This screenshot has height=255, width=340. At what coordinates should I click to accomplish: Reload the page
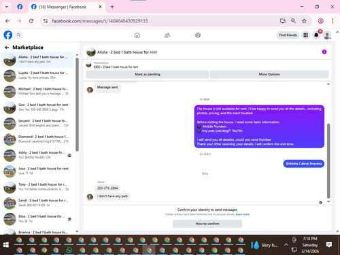click(x=31, y=21)
